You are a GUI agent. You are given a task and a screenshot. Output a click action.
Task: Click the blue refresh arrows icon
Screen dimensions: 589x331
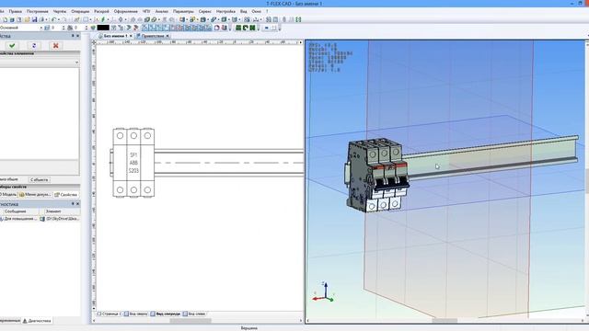[x=34, y=45]
